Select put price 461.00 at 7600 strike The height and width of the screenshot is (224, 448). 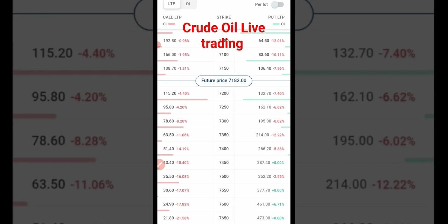264,204
